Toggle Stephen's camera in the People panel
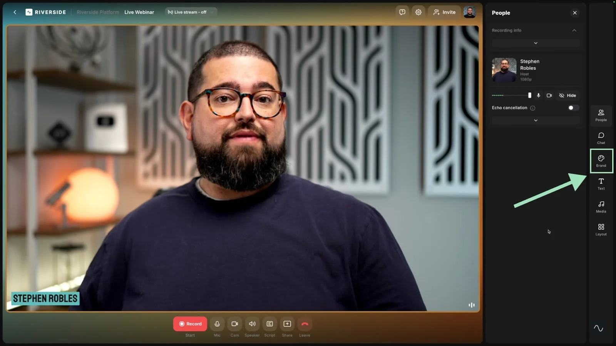The width and height of the screenshot is (616, 346). 549,95
